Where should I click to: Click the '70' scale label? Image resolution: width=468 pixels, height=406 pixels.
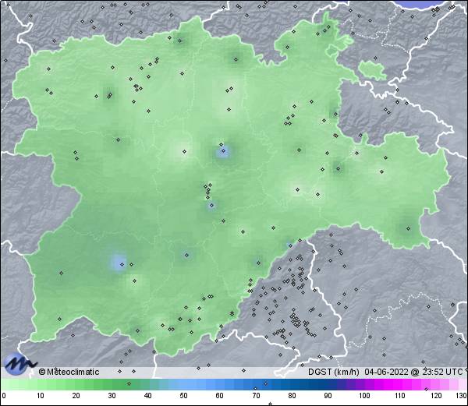point(256,396)
